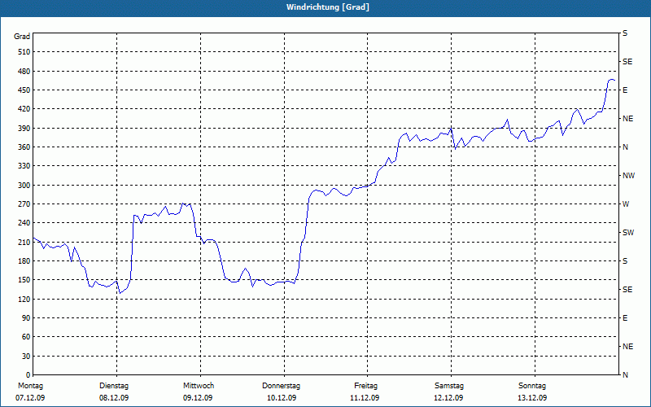This screenshot has width=651, height=407.
Task: Click the SE compass label near 135 degrees
Action: 627,290
